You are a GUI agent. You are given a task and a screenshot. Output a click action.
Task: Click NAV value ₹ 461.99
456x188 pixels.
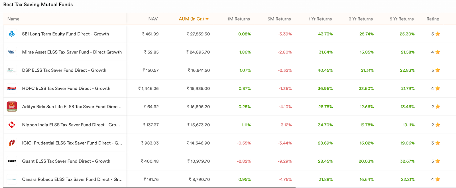click(x=150, y=34)
